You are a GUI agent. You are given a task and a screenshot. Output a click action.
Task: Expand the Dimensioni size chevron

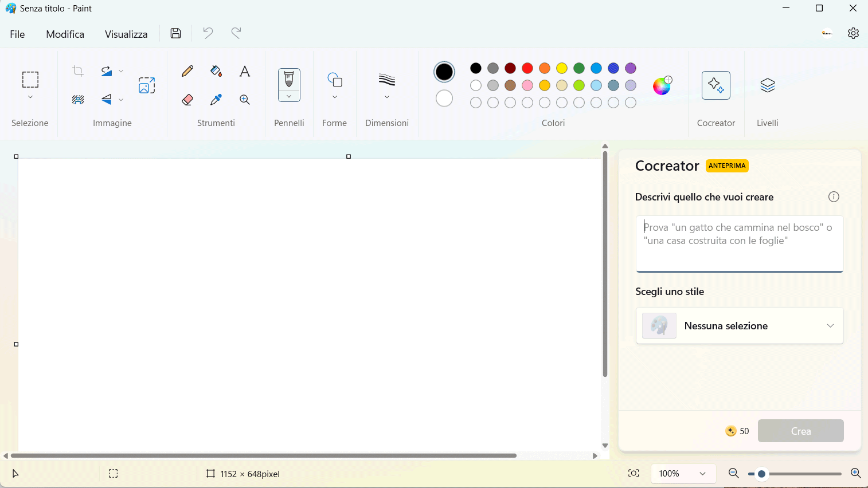(x=387, y=97)
